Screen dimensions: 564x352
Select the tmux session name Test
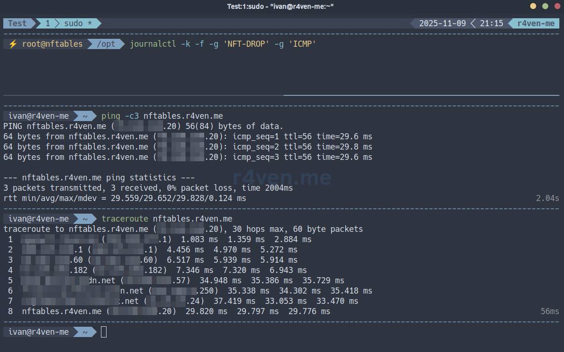(17, 23)
